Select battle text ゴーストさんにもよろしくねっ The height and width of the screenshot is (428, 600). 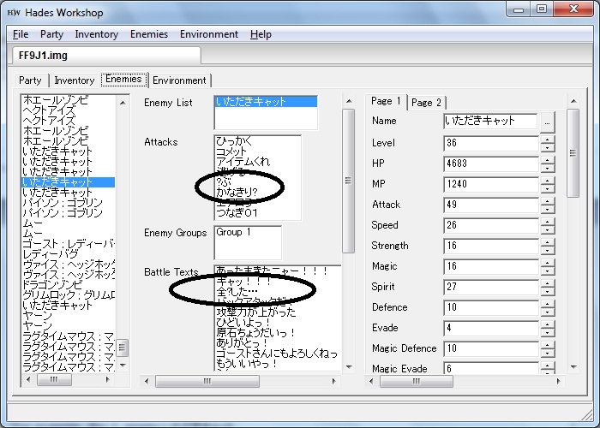(x=277, y=353)
